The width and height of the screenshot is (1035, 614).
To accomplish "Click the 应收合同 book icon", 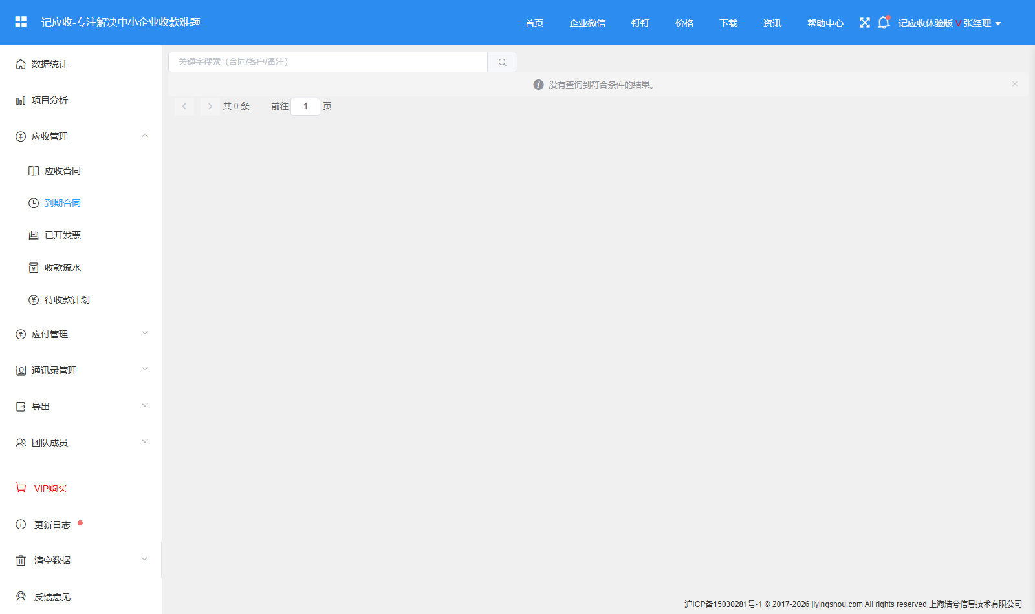I will click(34, 171).
